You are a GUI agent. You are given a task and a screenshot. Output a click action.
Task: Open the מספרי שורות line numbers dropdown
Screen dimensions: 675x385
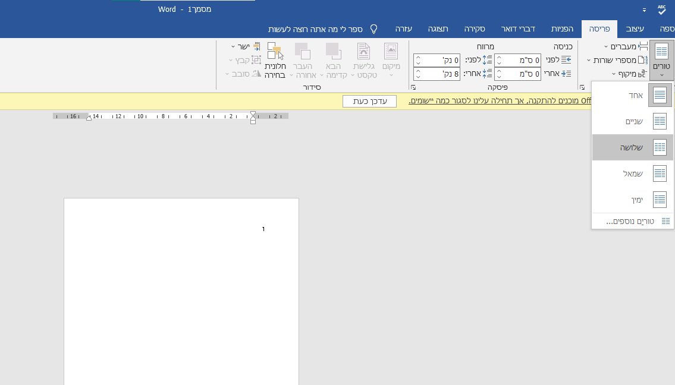coord(617,60)
